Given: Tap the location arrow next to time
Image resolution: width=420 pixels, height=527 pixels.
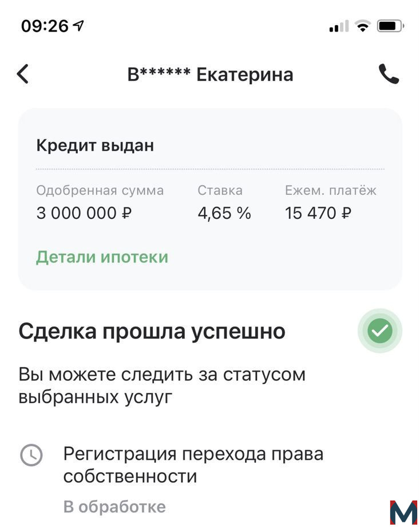Looking at the screenshot, I should tap(78, 25).
